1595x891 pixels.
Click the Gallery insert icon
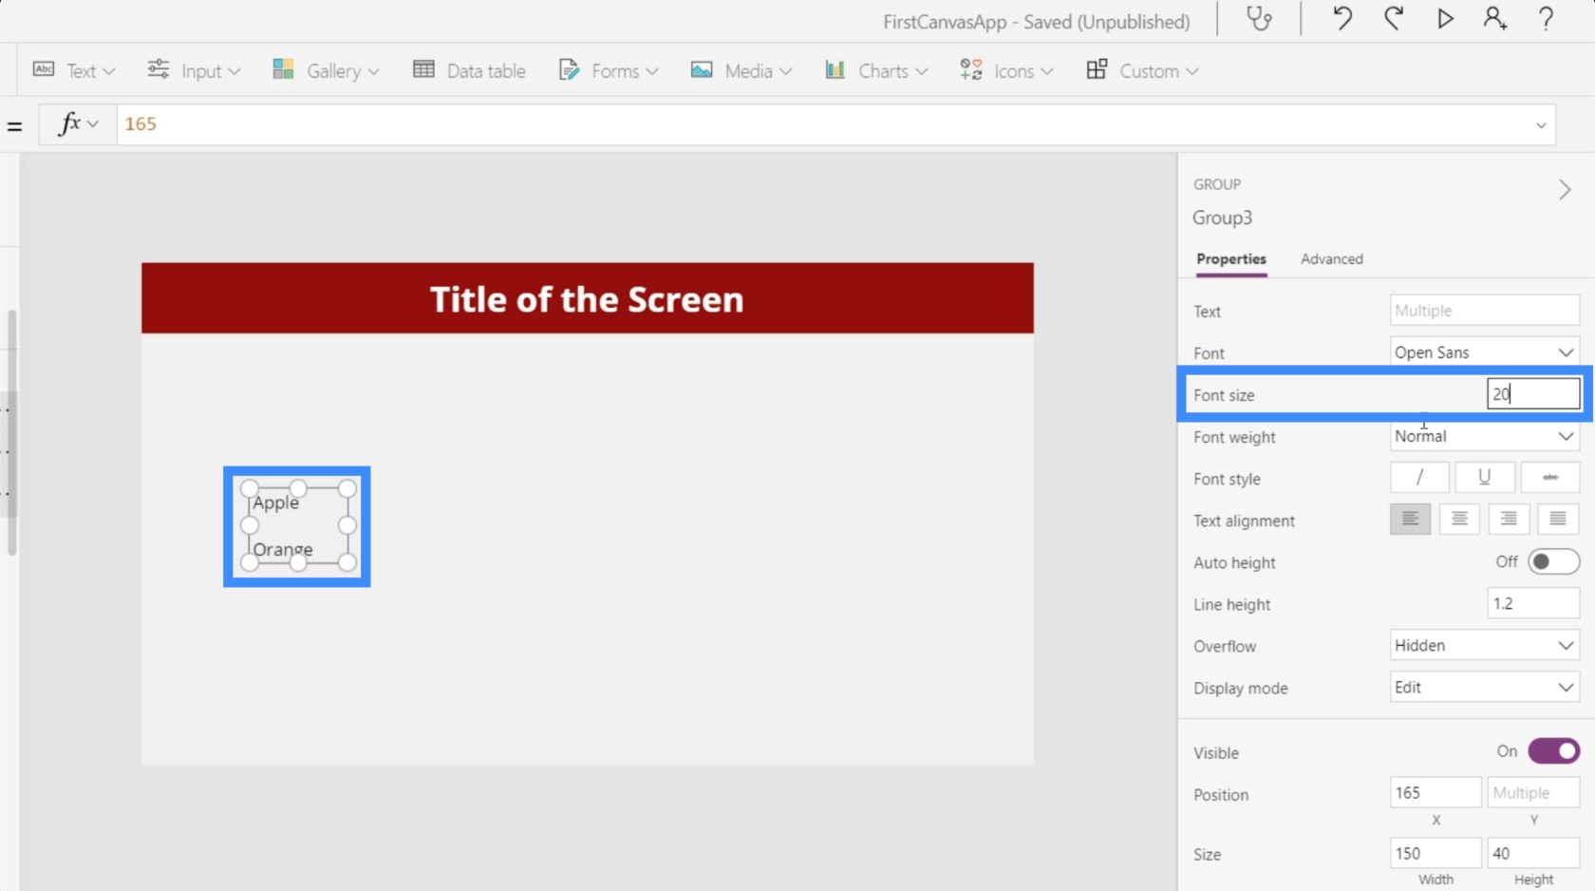click(x=283, y=69)
